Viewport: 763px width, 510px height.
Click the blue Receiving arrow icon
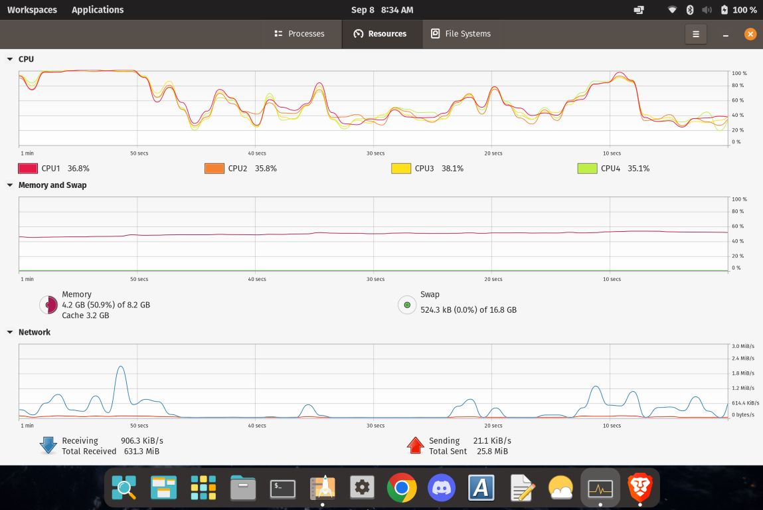point(48,446)
